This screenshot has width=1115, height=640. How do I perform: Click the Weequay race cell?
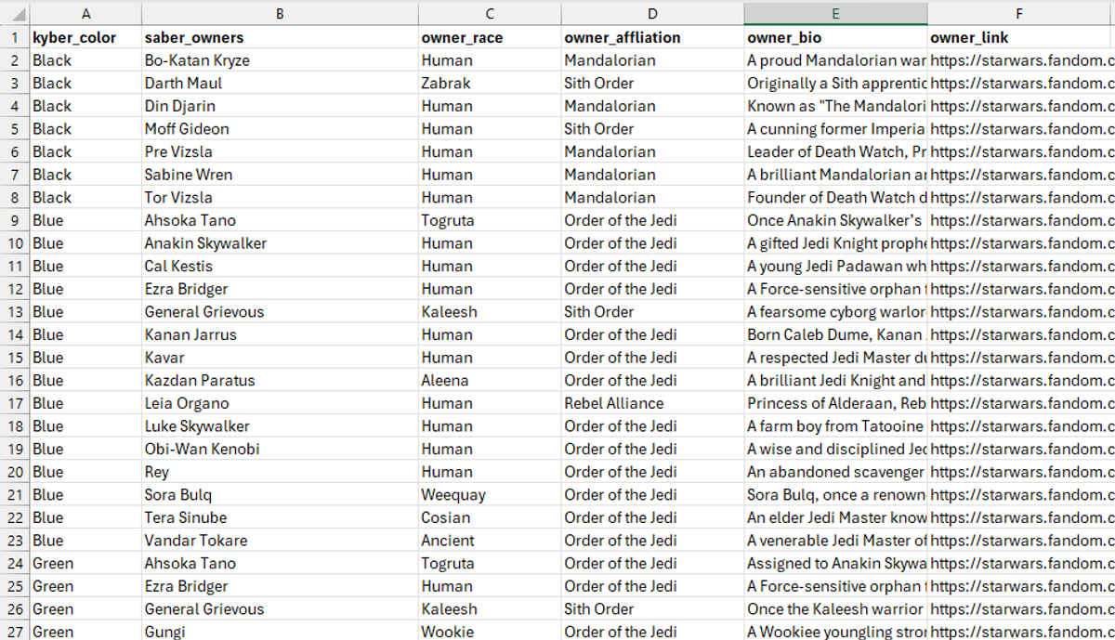pos(490,495)
